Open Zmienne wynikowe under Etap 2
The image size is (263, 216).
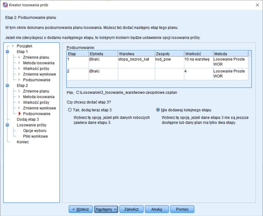tap(39, 108)
